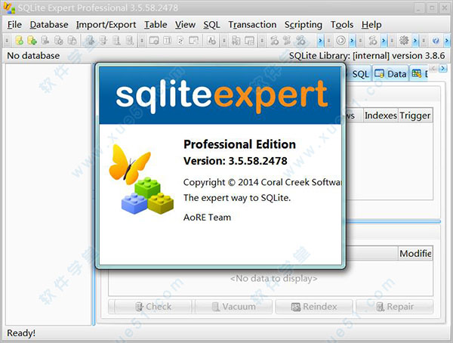
Task: Open the SQL menu
Action: pyautogui.click(x=211, y=25)
